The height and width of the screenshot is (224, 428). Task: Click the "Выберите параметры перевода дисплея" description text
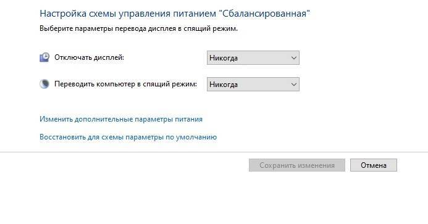coord(107,28)
